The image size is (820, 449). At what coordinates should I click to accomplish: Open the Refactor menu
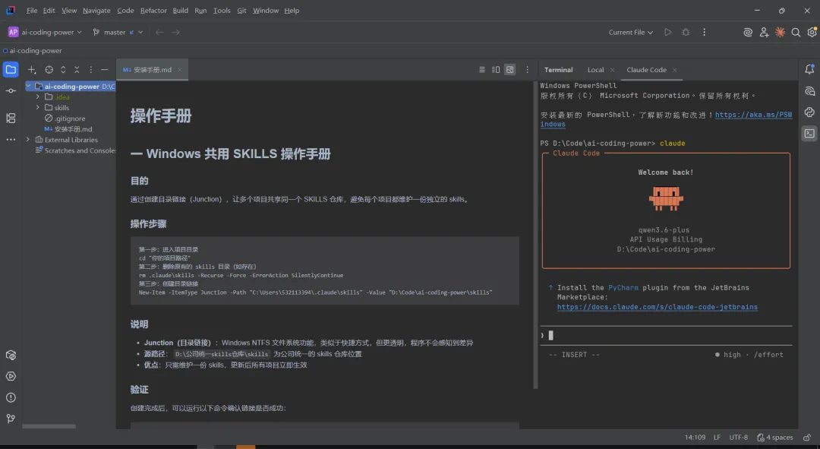(153, 11)
